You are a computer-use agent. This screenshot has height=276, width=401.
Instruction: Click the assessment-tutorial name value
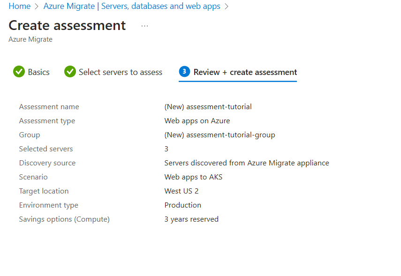[208, 106]
